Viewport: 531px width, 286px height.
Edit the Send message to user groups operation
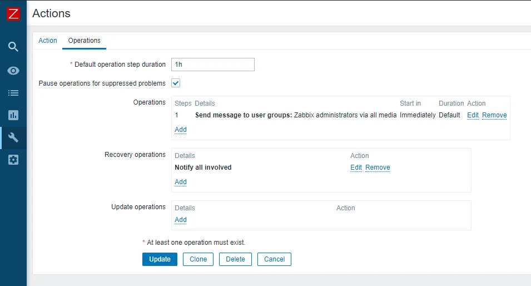coord(473,115)
